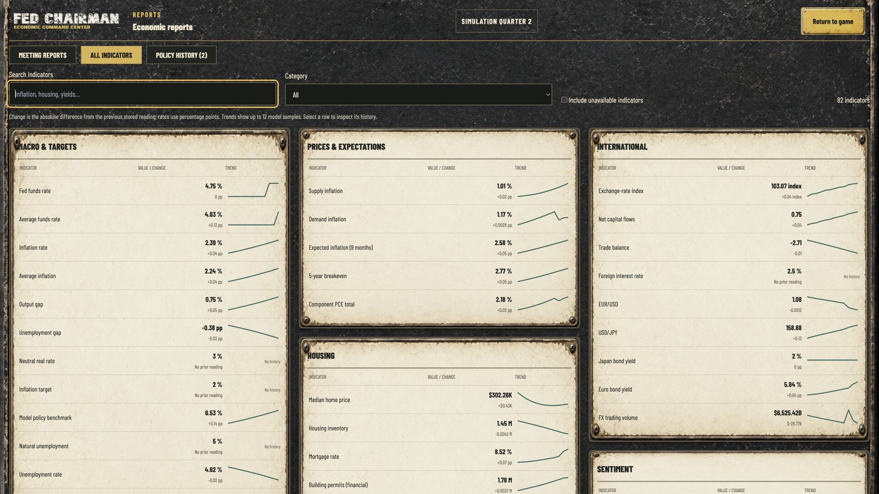Focus the Search indicators input field
The height and width of the screenshot is (494, 879).
[142, 94]
